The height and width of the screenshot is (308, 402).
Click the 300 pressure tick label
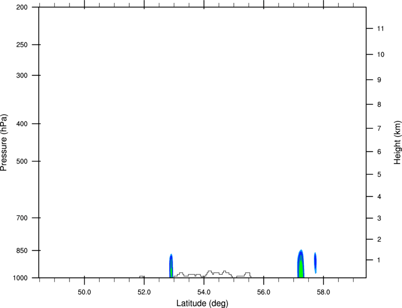pyautogui.click(x=22, y=75)
